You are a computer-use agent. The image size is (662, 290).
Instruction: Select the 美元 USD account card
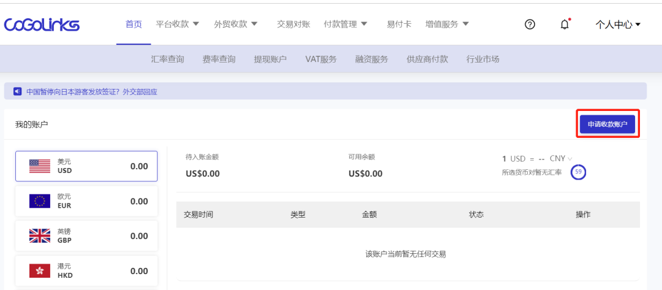coord(86,166)
